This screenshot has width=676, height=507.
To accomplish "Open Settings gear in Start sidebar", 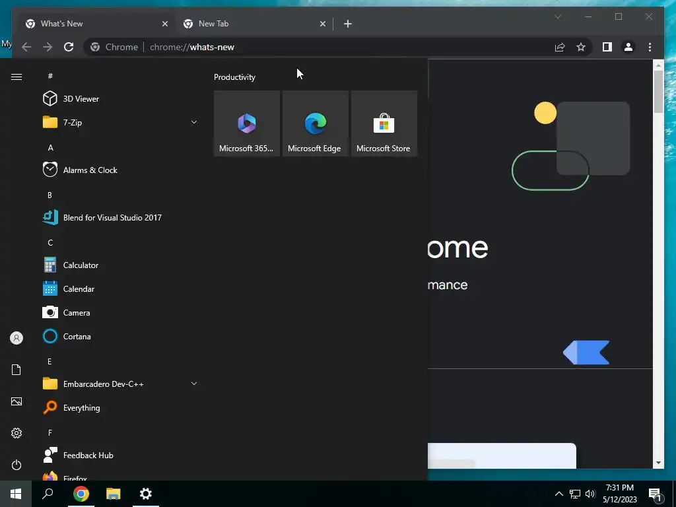I will click(x=17, y=433).
